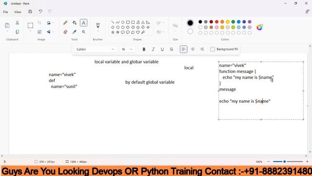Click the Paste clipboard icon
Image resolution: width=312 pixels, height=176 pixels.
pos(7,25)
